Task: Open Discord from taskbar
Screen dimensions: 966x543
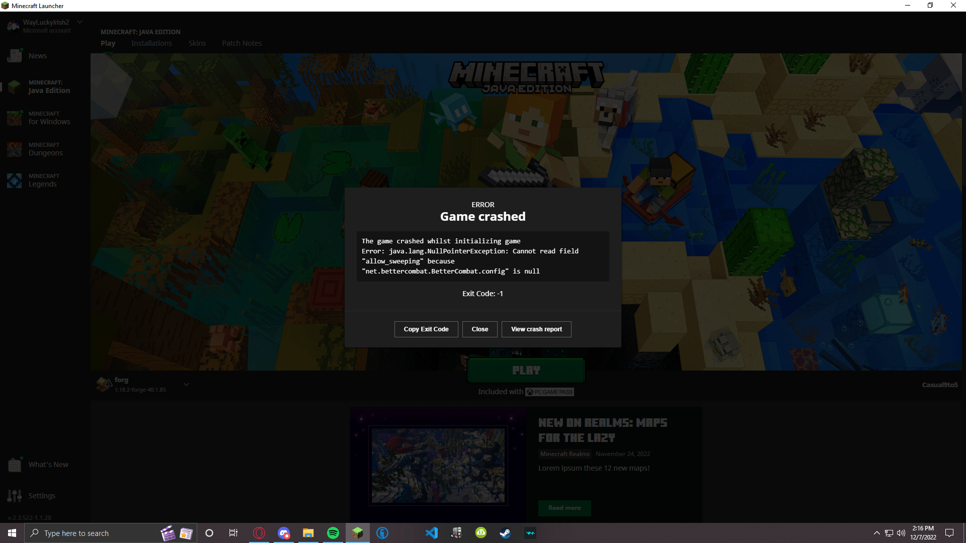Action: pos(284,533)
